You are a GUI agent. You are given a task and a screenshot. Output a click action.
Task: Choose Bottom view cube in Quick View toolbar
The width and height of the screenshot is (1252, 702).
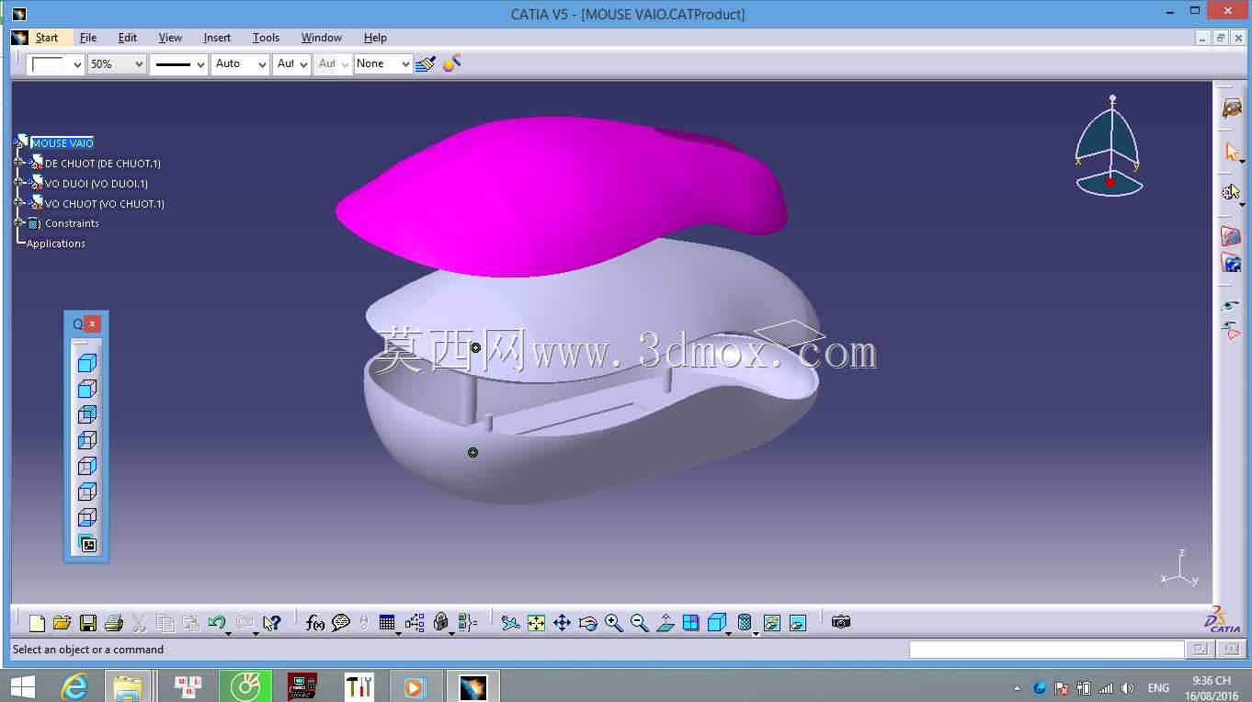pyautogui.click(x=87, y=517)
